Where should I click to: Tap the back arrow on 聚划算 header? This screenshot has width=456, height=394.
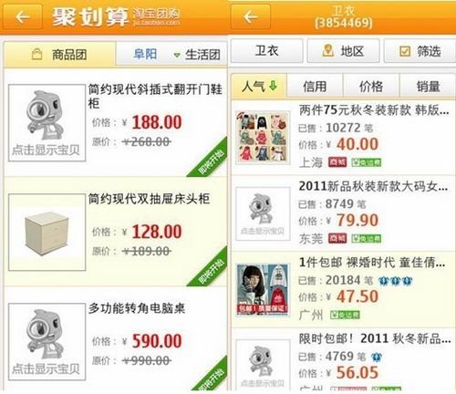click(22, 17)
